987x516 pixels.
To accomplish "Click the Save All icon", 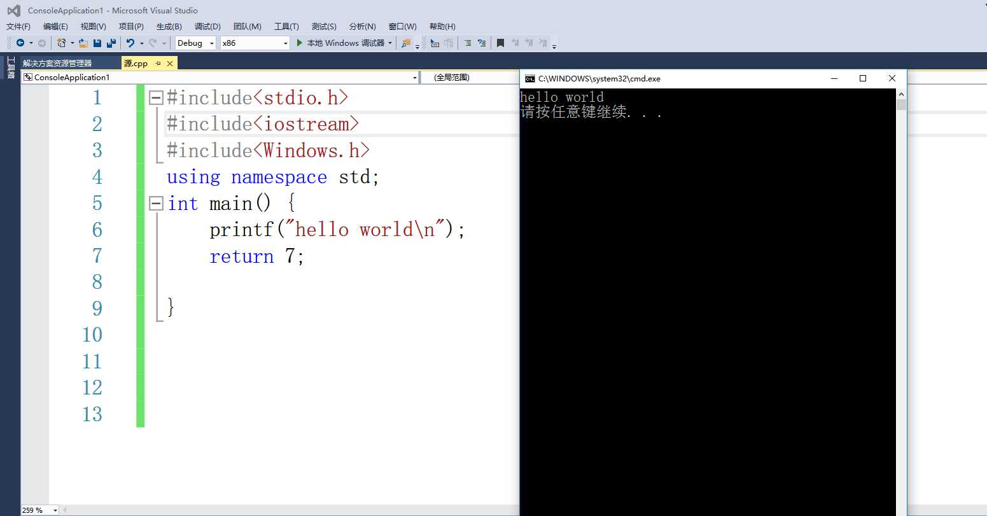I will click(x=111, y=43).
